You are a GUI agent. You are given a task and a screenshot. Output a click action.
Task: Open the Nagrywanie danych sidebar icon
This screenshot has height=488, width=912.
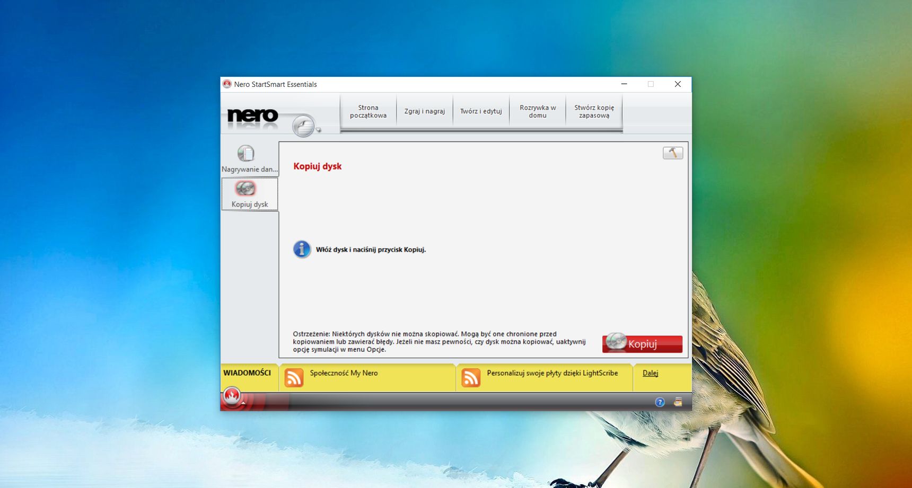246,154
